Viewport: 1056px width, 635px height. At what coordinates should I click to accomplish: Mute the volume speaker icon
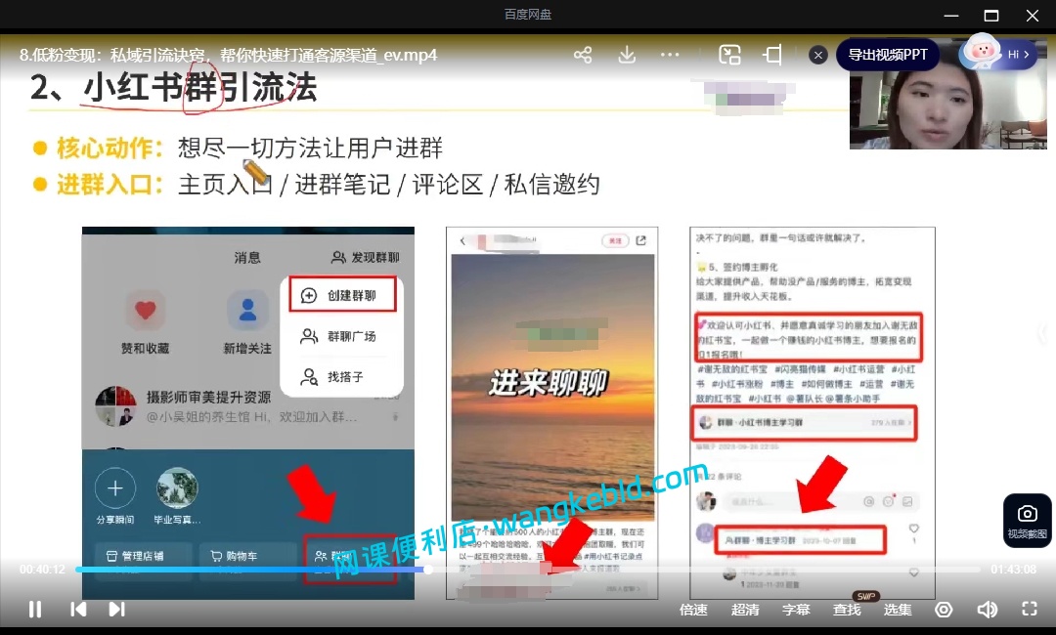pyautogui.click(x=988, y=610)
